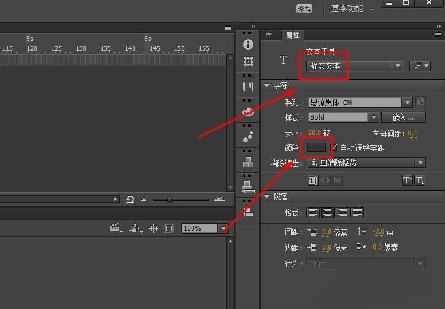Click the sync settings button at top
This screenshot has height=309, width=445.
tap(304, 9)
